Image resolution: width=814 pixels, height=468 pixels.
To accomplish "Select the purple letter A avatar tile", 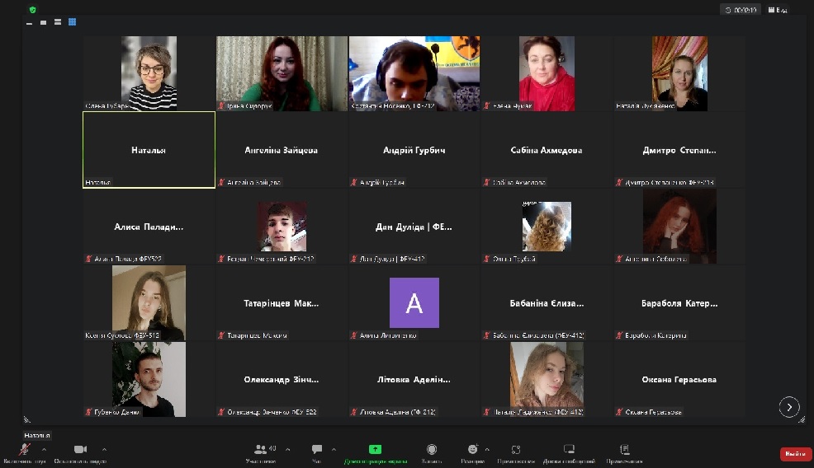I will 414,303.
